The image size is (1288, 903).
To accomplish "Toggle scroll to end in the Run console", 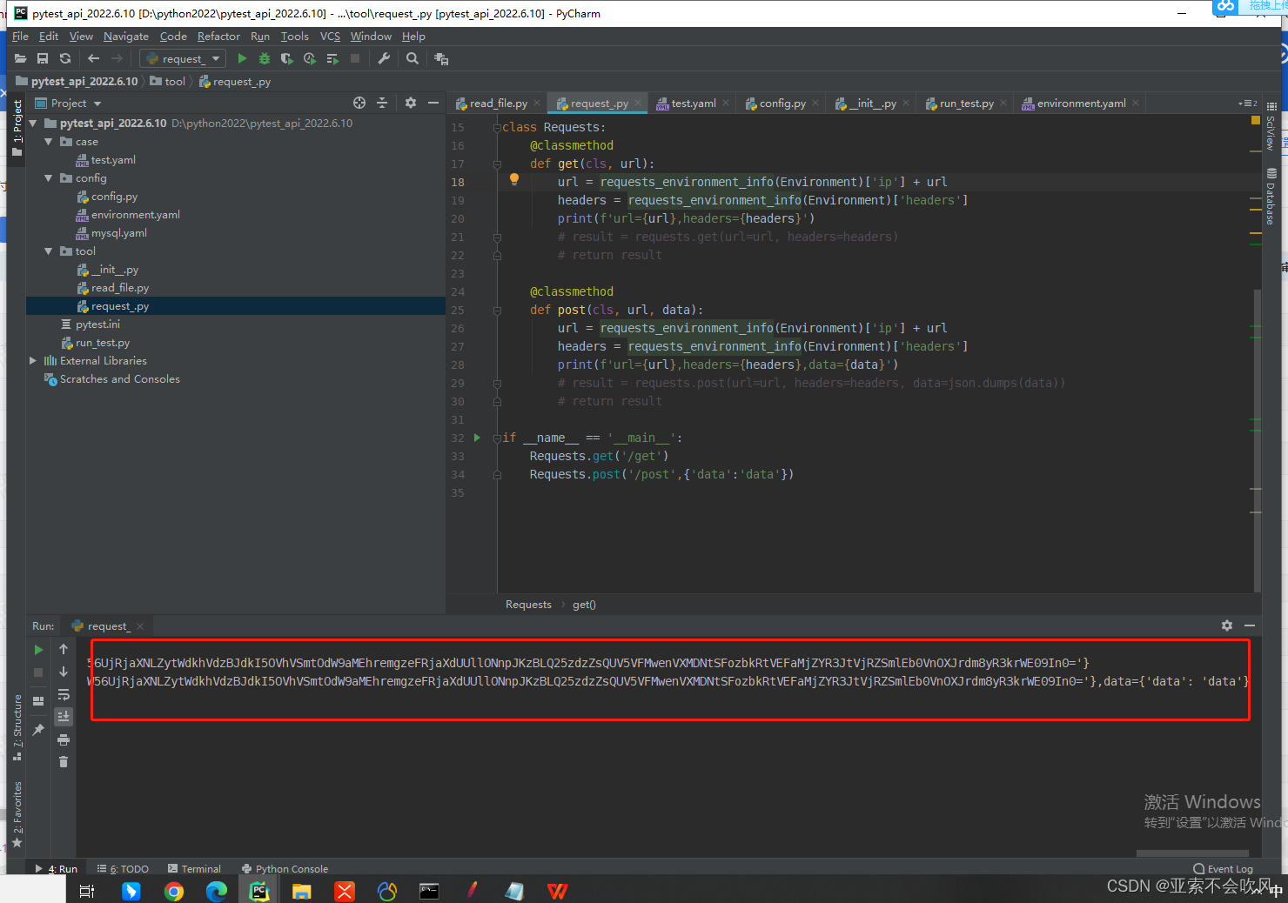I will 64,717.
